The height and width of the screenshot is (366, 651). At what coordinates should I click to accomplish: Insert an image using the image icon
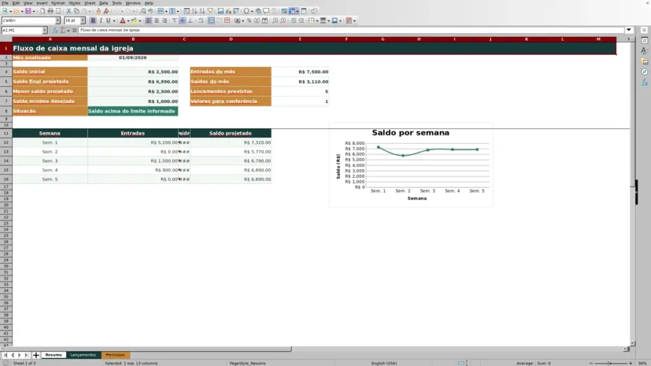pos(221,11)
